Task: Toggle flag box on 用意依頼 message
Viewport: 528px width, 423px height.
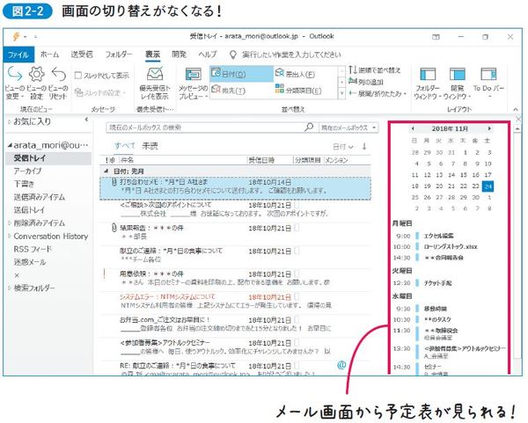Action: pyautogui.click(x=297, y=273)
